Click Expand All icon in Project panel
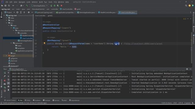195x109 pixels. coord(21,12)
